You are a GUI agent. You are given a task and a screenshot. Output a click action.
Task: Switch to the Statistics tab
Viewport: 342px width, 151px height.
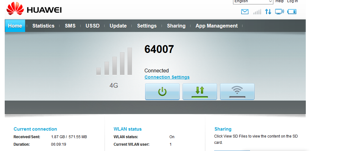[x=43, y=26]
